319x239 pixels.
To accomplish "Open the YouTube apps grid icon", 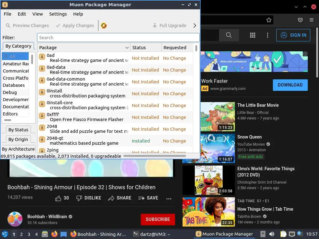I will [x=252, y=35].
